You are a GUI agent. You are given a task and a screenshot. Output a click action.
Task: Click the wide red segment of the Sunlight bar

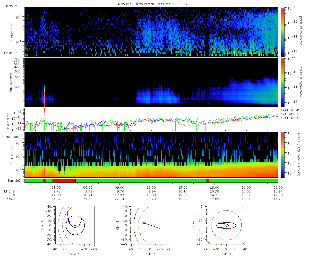pos(64,181)
